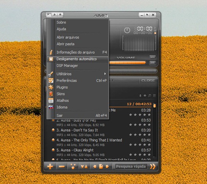Click the playlist star favorites icon
Screen dimensions: 207x184
point(145,96)
